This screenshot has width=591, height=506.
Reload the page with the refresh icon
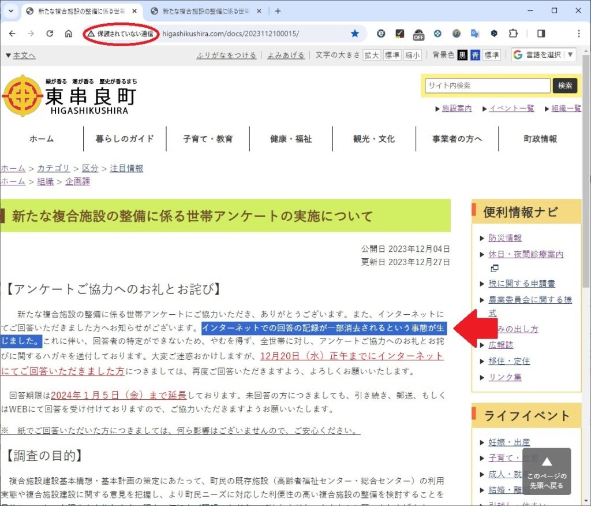pos(50,34)
